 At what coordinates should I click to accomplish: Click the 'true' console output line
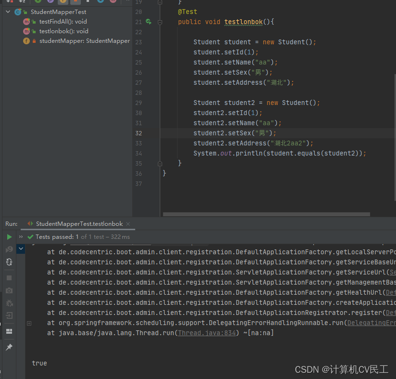point(39,363)
